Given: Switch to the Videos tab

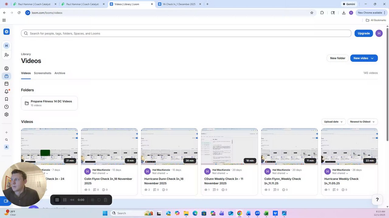Looking at the screenshot, I should [x=26, y=73].
